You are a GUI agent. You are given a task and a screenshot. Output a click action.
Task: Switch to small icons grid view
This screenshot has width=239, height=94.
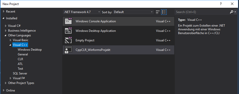158,12
